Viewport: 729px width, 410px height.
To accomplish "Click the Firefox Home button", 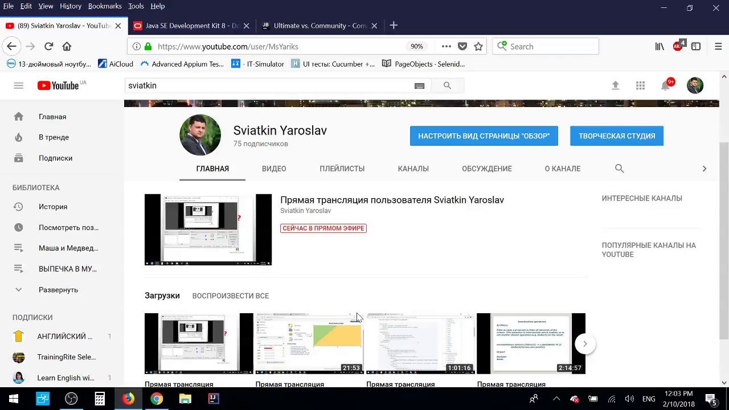I will [x=67, y=47].
